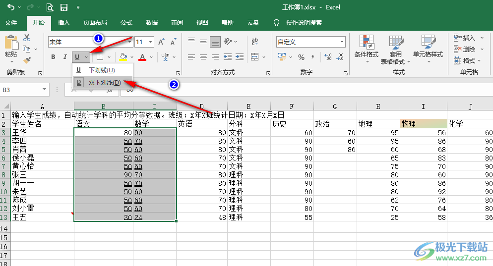Switch to the 插入 Insert tab
This screenshot has height=266, width=493.
64,23
